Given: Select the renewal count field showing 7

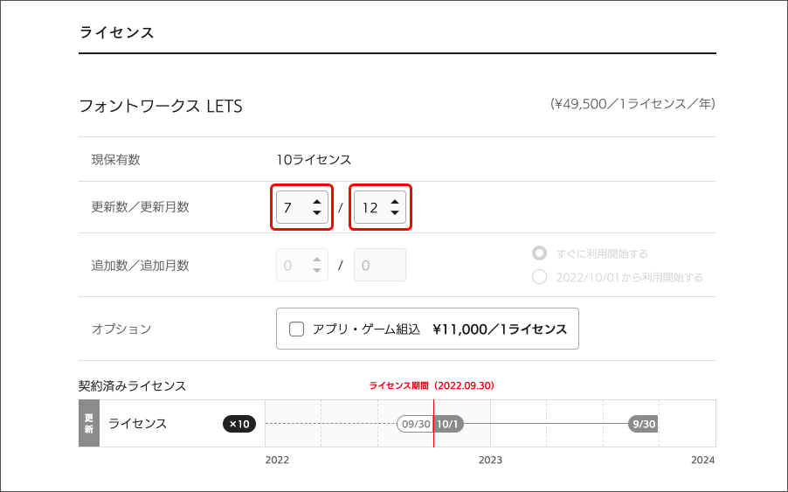Looking at the screenshot, I should tap(291, 208).
